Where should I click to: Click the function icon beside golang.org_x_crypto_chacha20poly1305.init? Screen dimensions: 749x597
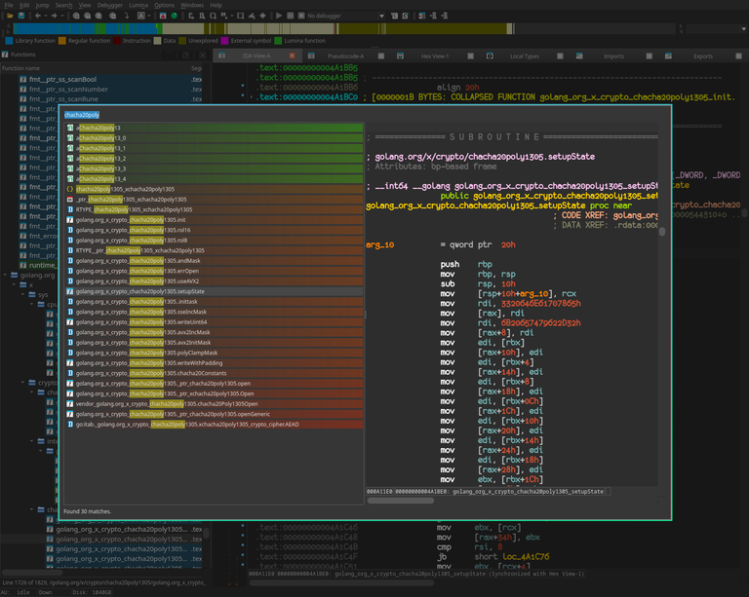pyautogui.click(x=70, y=220)
